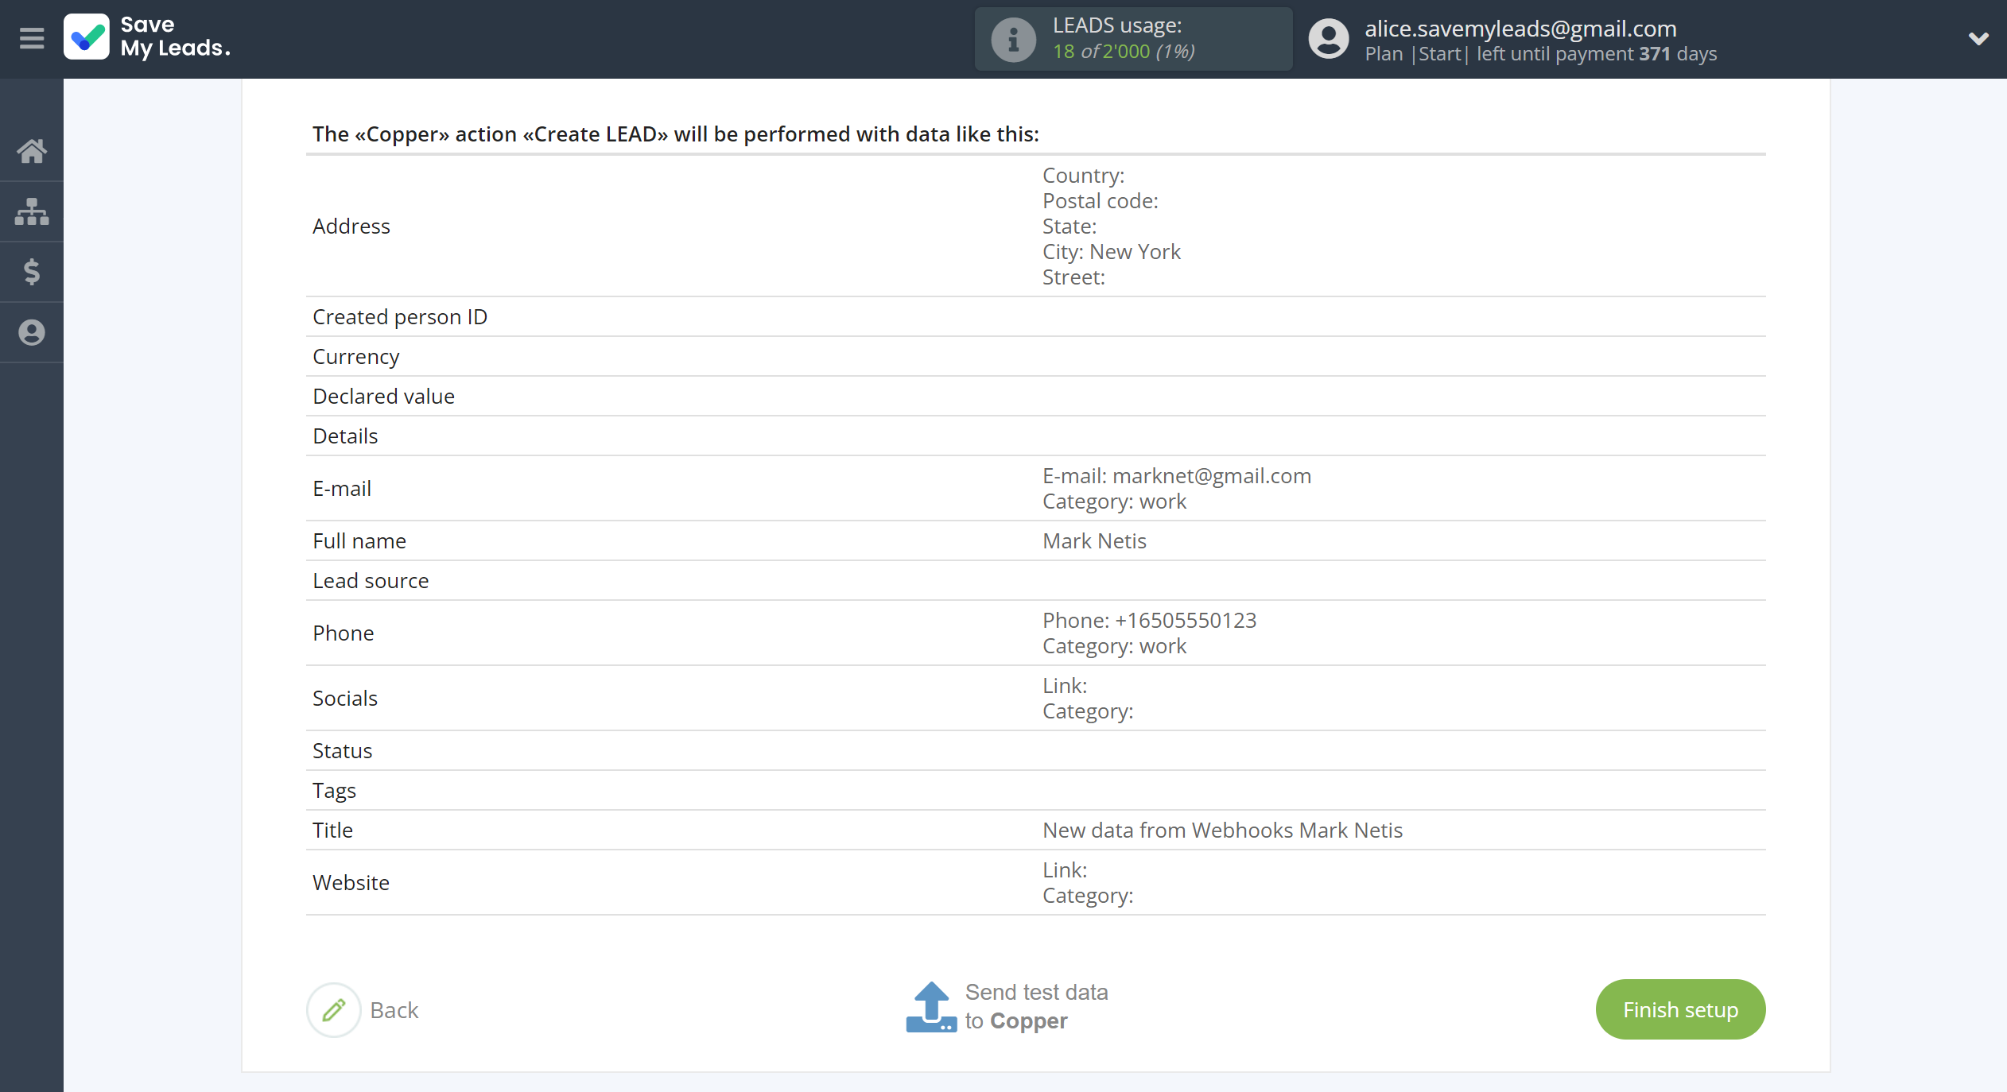Select the Created person ID row

1035,317
